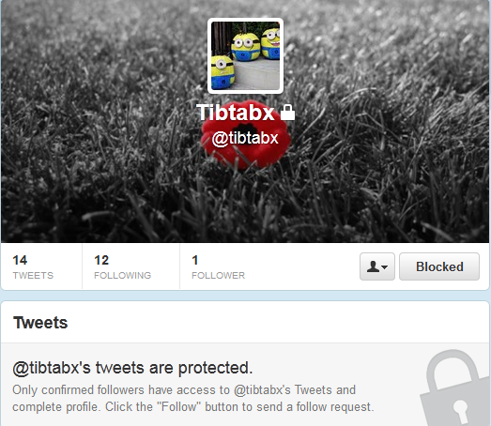
Task: Click the FOLLOWER label under 1
Action: 218,276
